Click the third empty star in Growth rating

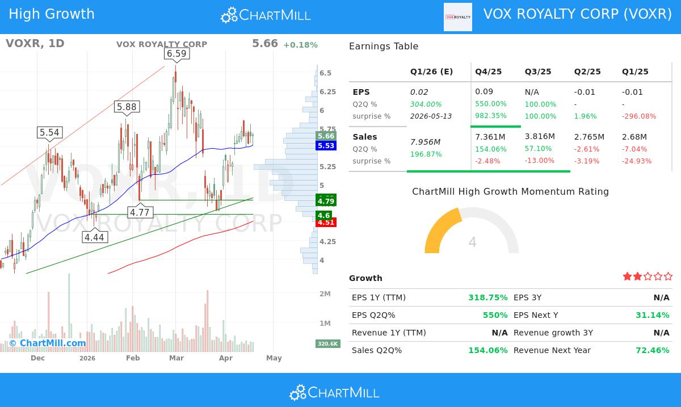(x=647, y=276)
